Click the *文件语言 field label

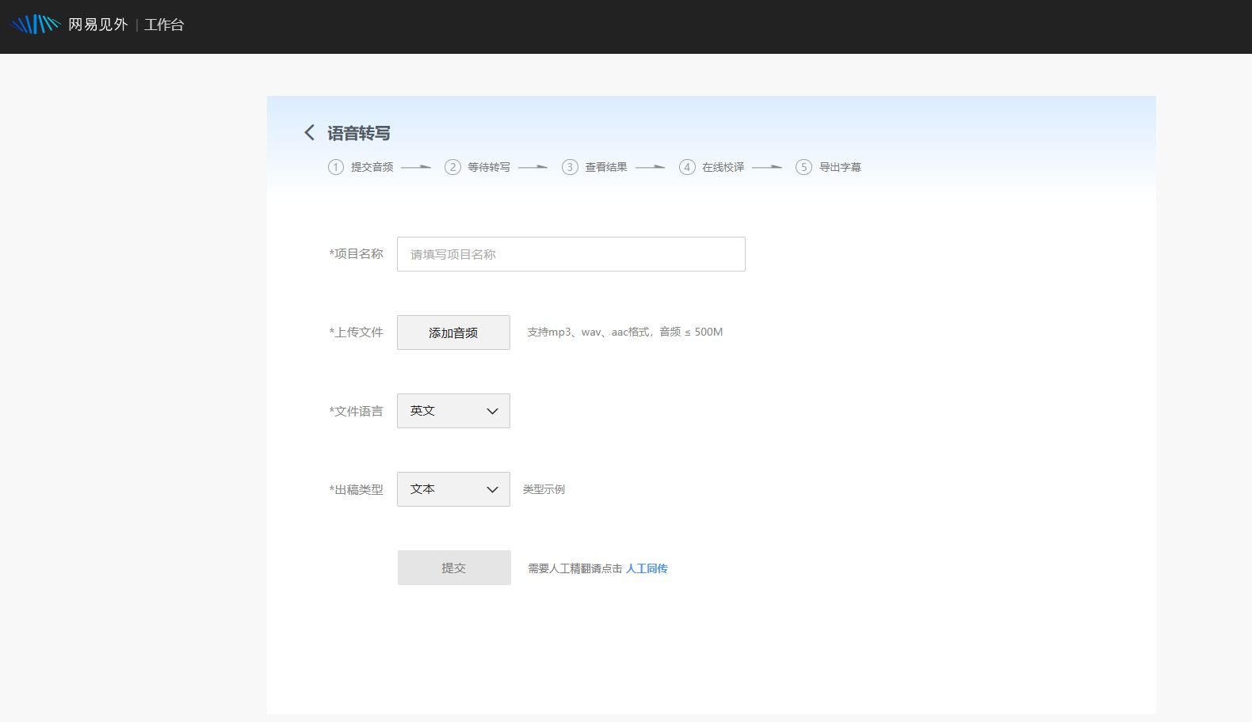(356, 411)
